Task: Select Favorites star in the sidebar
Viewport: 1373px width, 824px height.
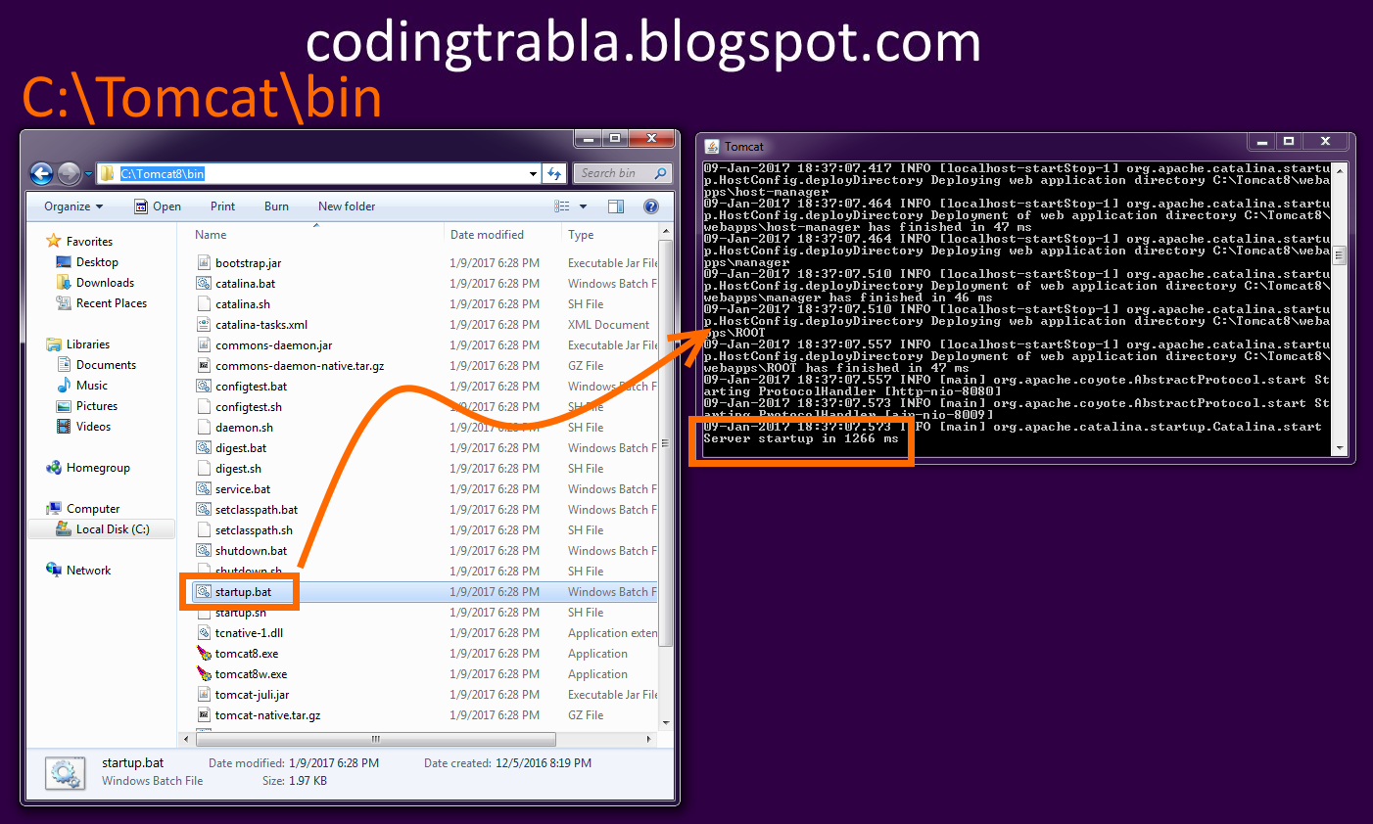Action: 56,241
